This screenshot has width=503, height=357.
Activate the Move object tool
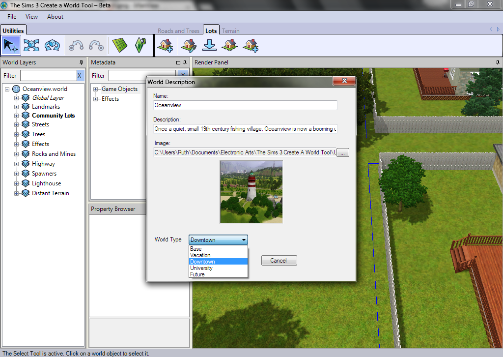click(x=31, y=46)
